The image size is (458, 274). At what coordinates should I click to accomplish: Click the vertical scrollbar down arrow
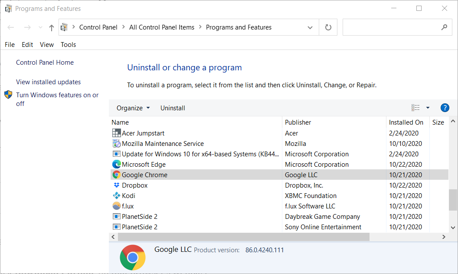pyautogui.click(x=453, y=228)
